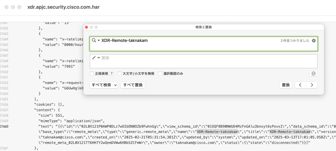
Task: Click the replace text field
Action: pos(203,61)
